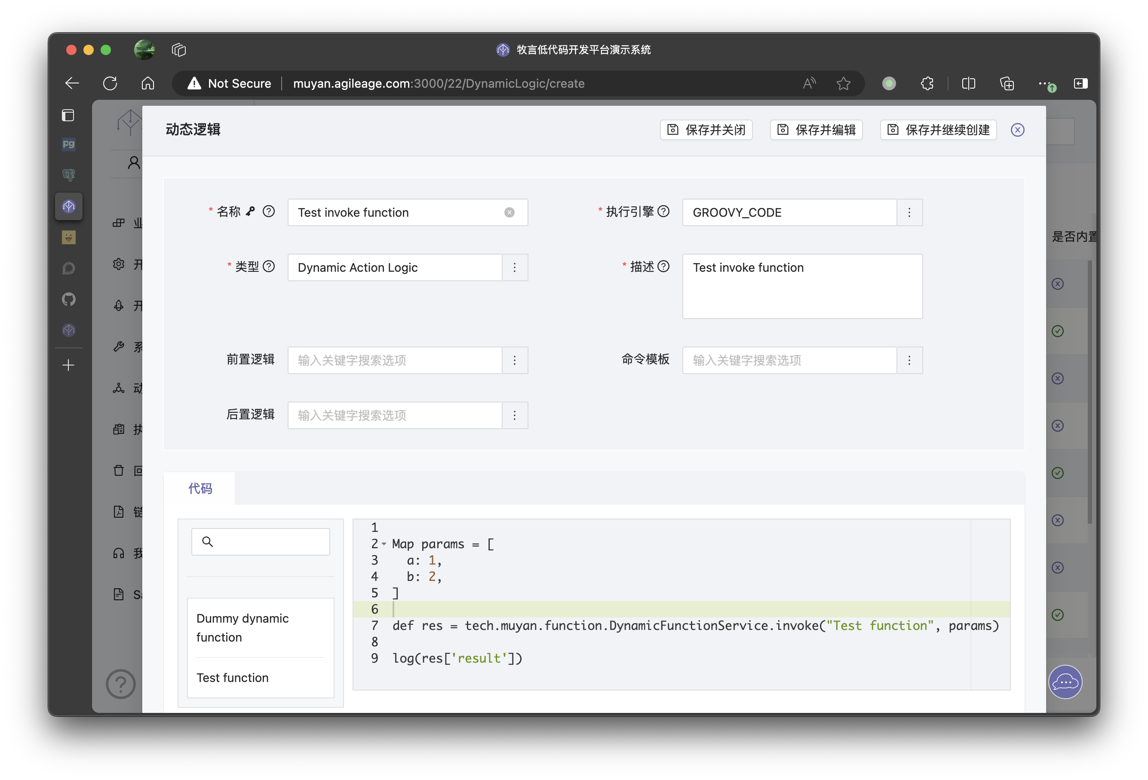Open the 后置逻辑 options menu

[x=515, y=415]
